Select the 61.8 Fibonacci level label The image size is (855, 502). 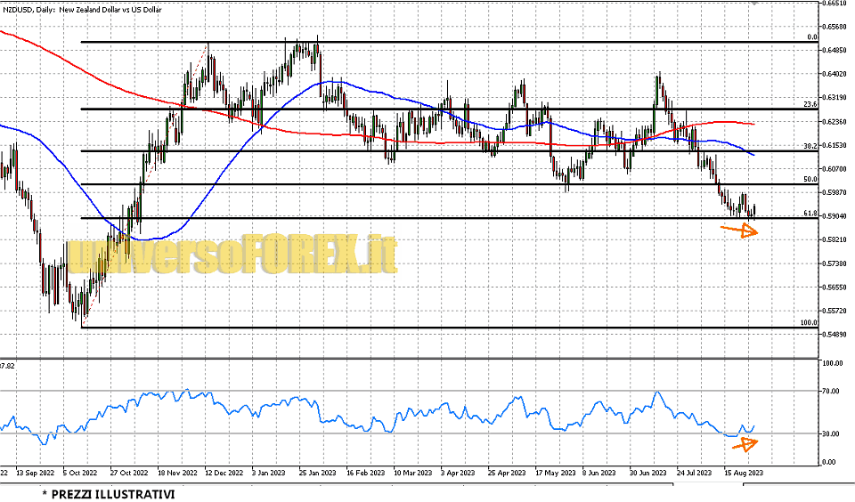coord(810,214)
